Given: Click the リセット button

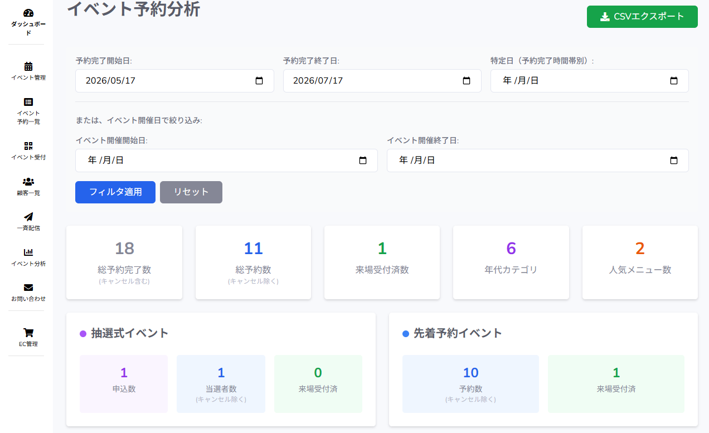Looking at the screenshot, I should (x=191, y=192).
